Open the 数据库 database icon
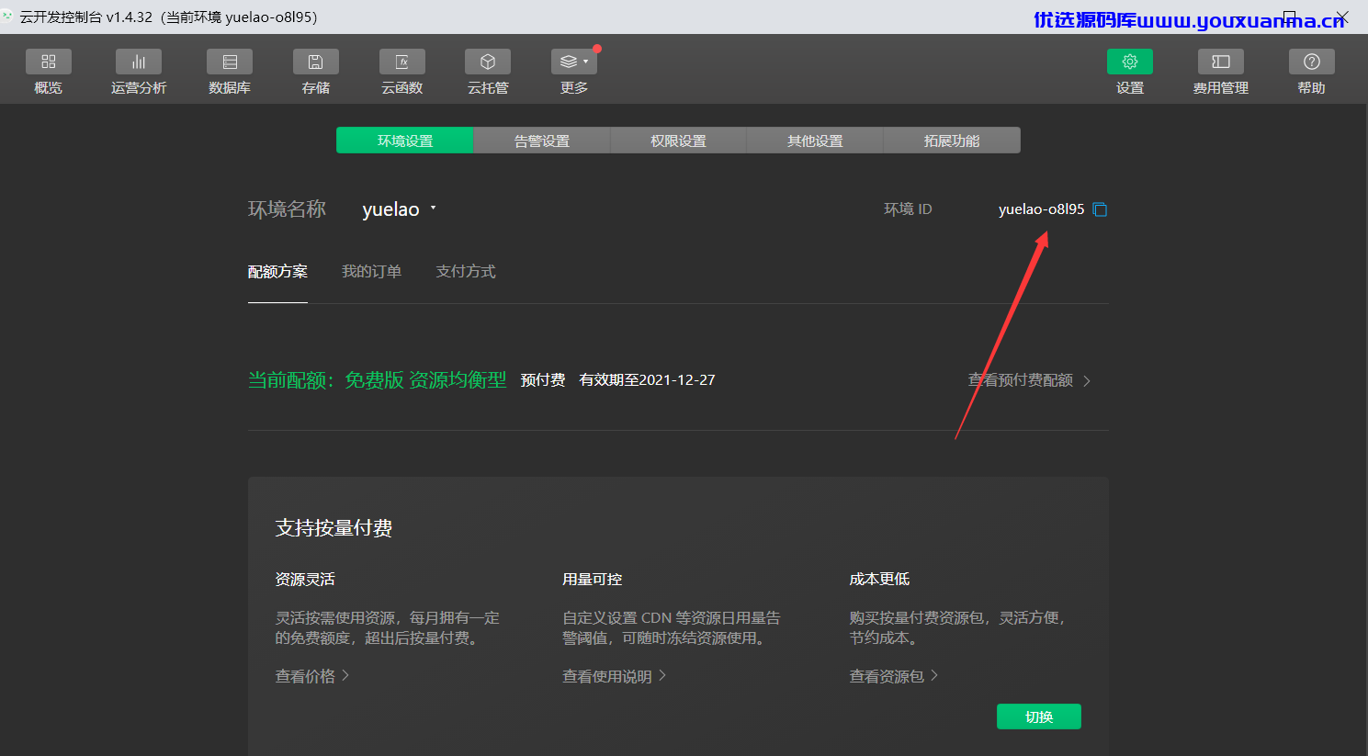This screenshot has height=756, width=1368. point(230,62)
